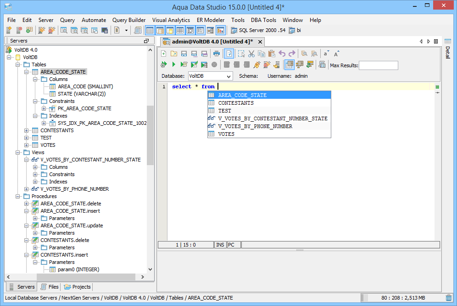Screen dimensions: 457x306
Task: Click the Servers tree vertical scrollbar
Action: click(x=150, y=135)
